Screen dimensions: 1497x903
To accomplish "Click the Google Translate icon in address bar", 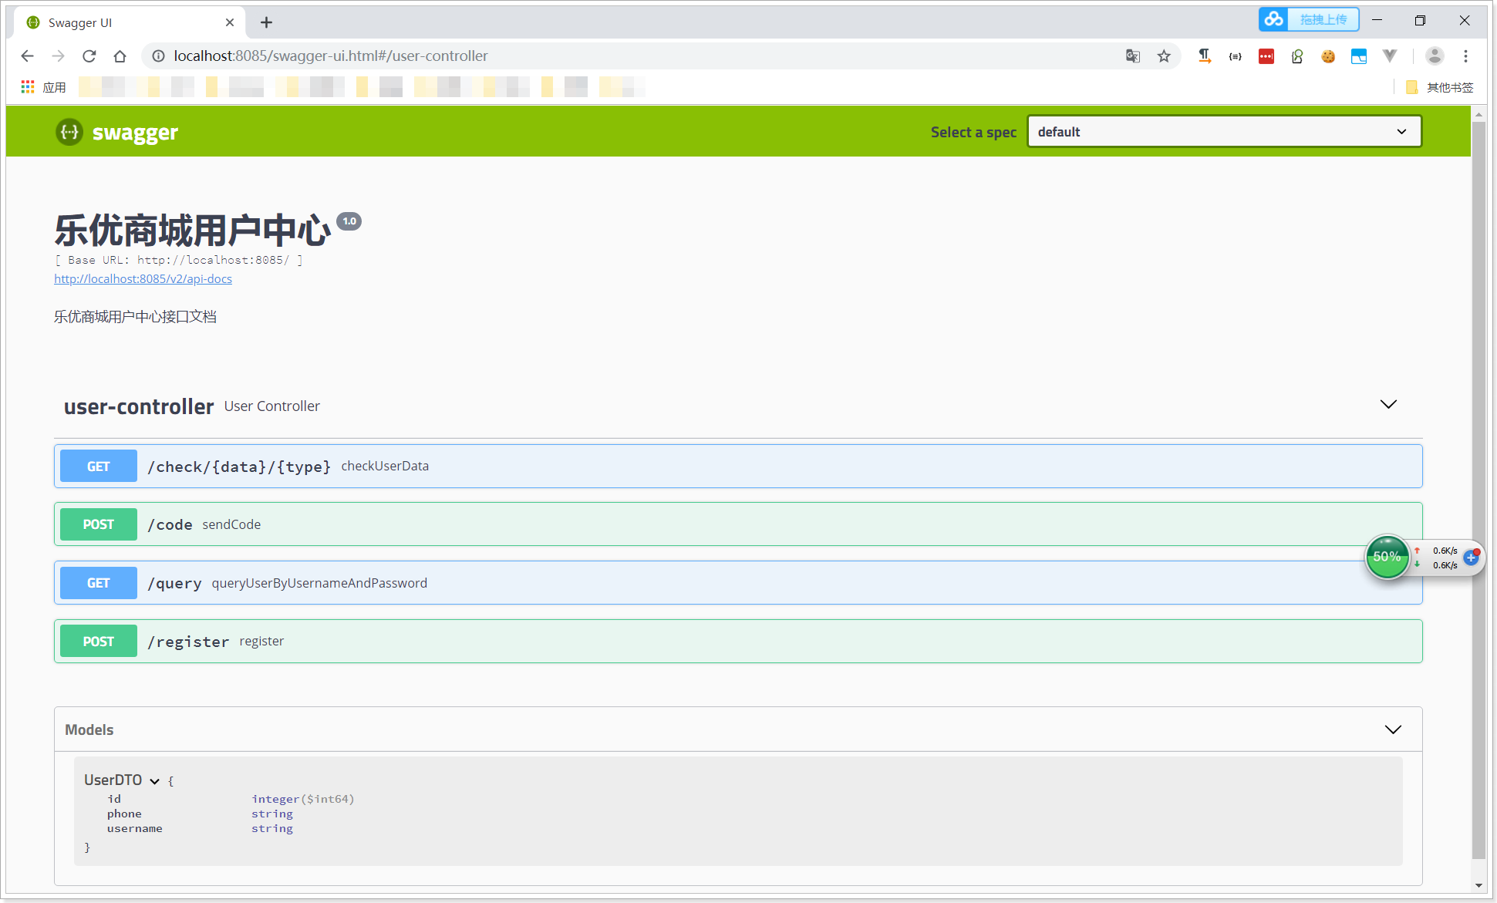I will click(1132, 56).
